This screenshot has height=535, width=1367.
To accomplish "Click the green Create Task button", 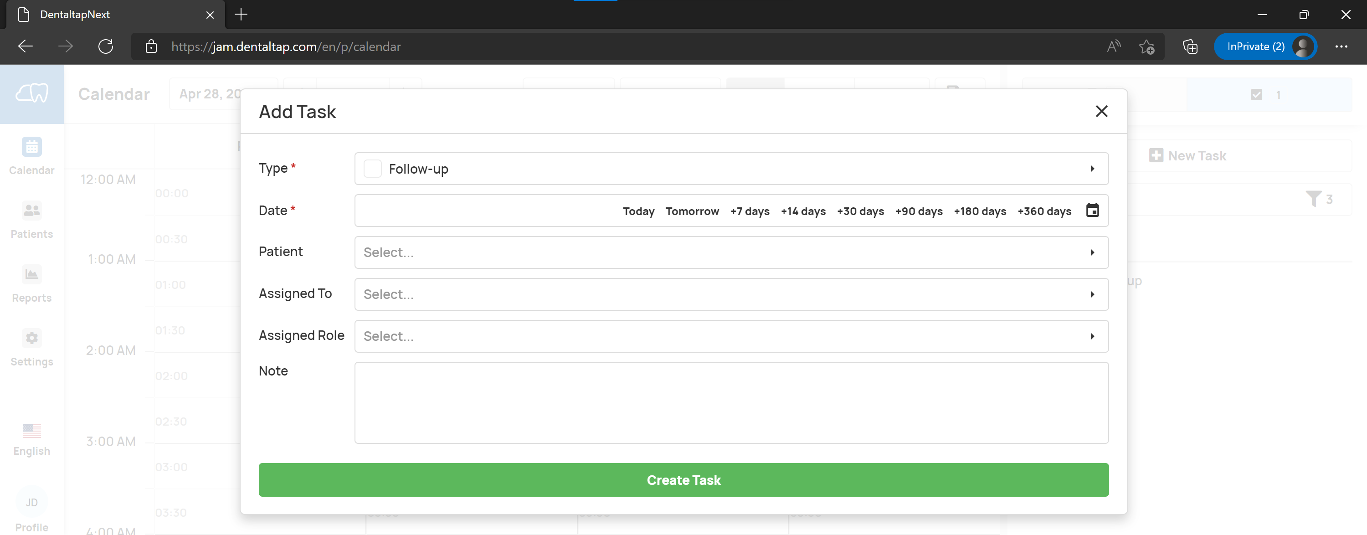I will [x=683, y=480].
